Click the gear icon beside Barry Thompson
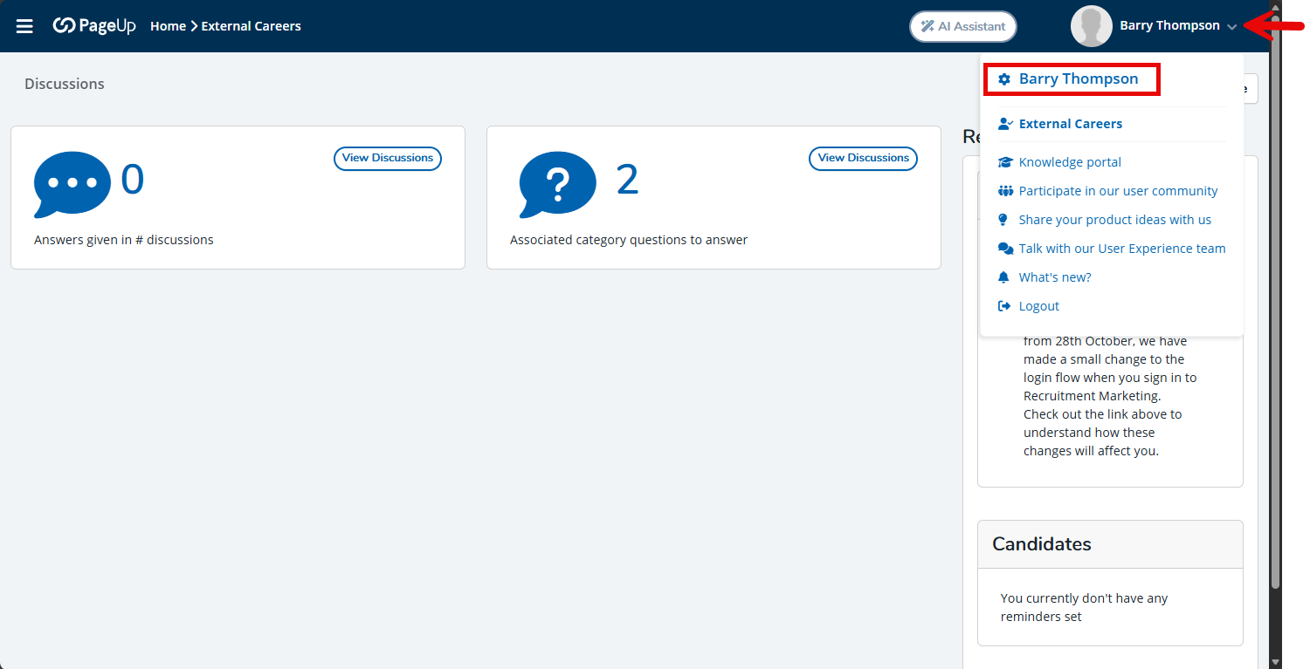1310x669 pixels. click(x=1004, y=79)
